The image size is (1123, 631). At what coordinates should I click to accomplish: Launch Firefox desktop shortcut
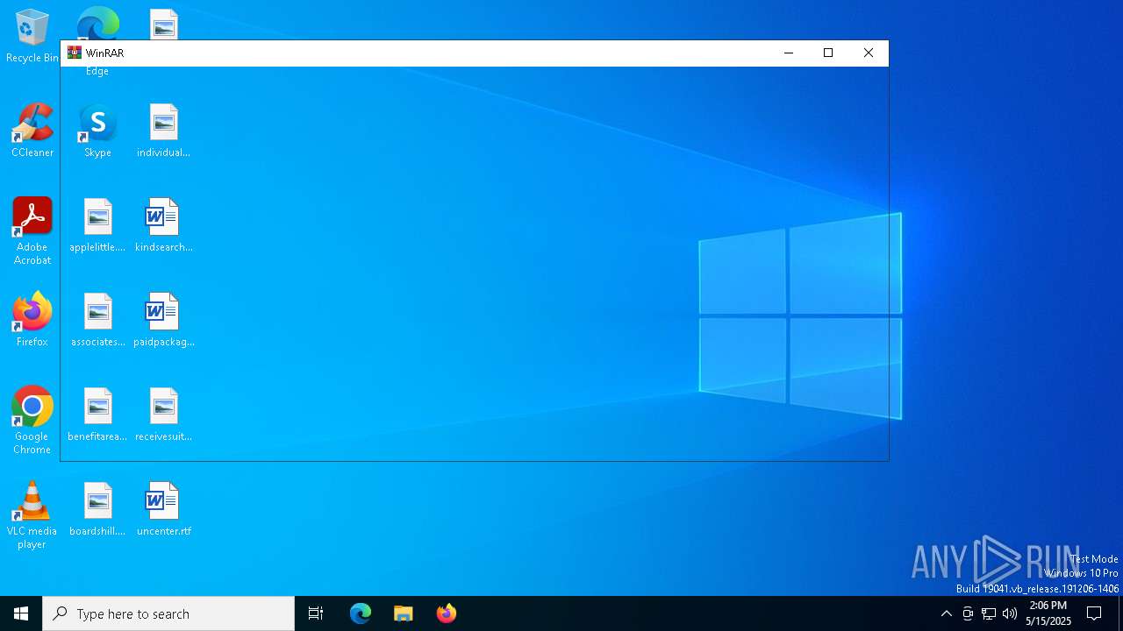click(32, 320)
